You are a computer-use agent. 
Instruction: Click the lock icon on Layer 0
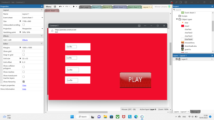pos(179,59)
